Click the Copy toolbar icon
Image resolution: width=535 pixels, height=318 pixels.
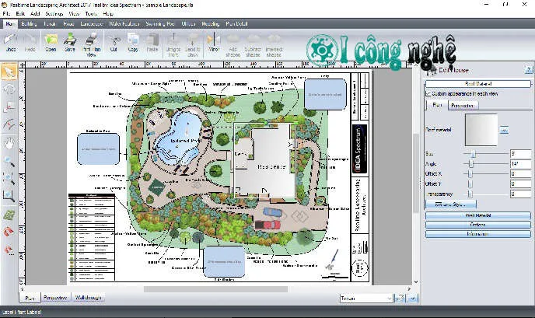[x=133, y=43]
